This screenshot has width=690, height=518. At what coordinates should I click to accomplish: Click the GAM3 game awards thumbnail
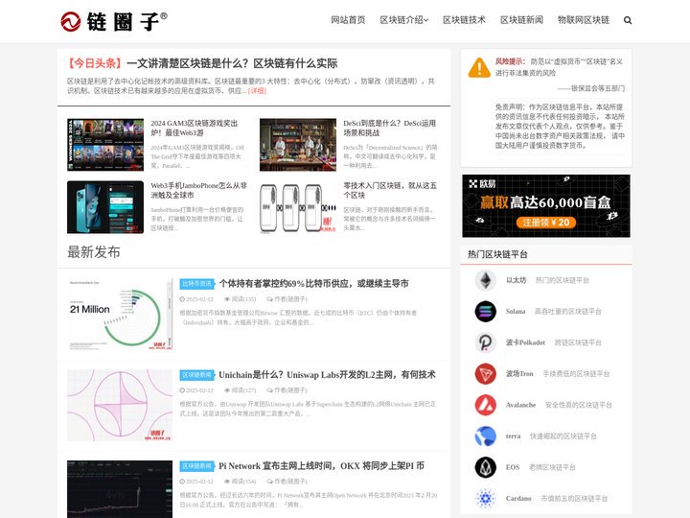(105, 145)
